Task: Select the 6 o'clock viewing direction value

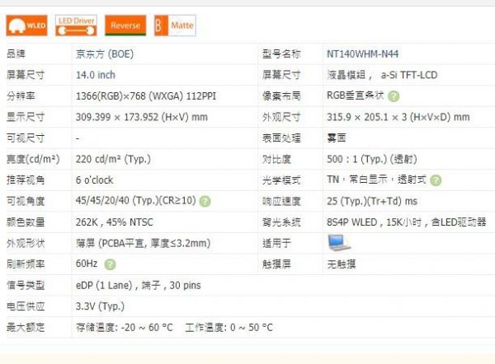Action: coord(94,180)
